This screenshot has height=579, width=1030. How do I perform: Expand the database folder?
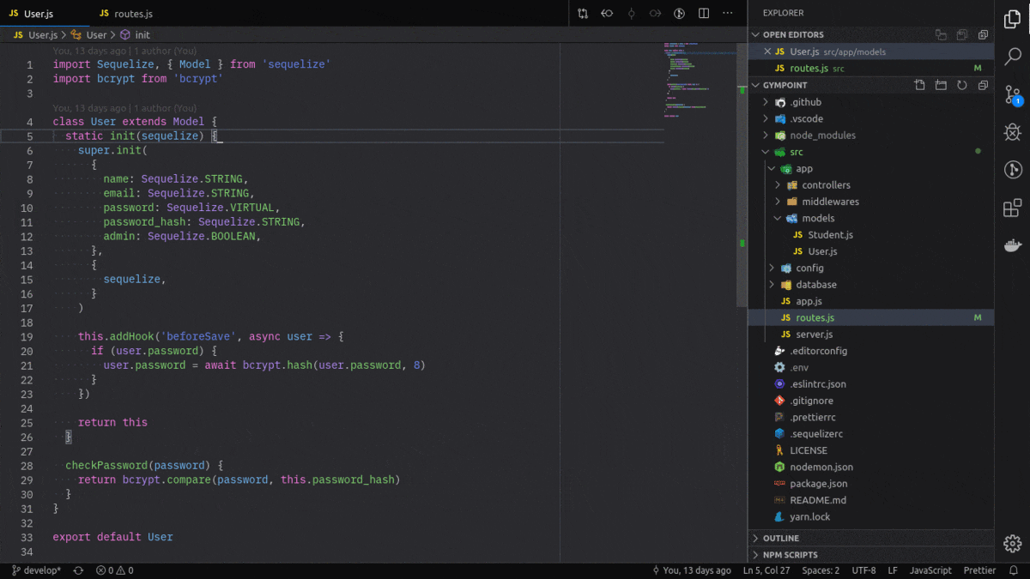772,285
